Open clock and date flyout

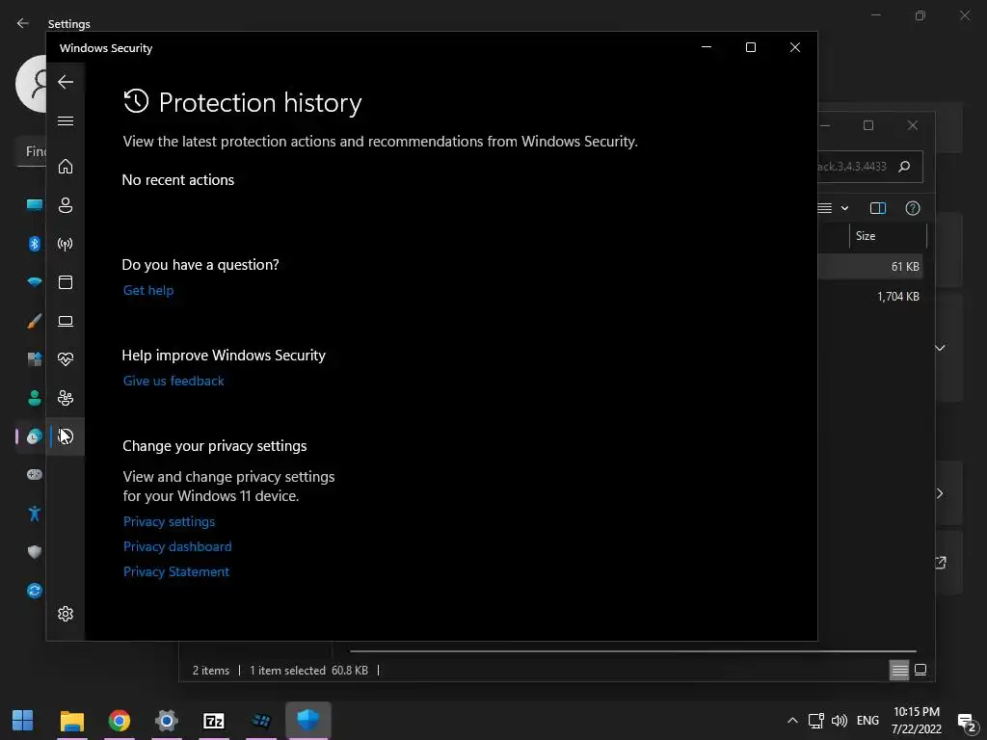click(x=916, y=721)
